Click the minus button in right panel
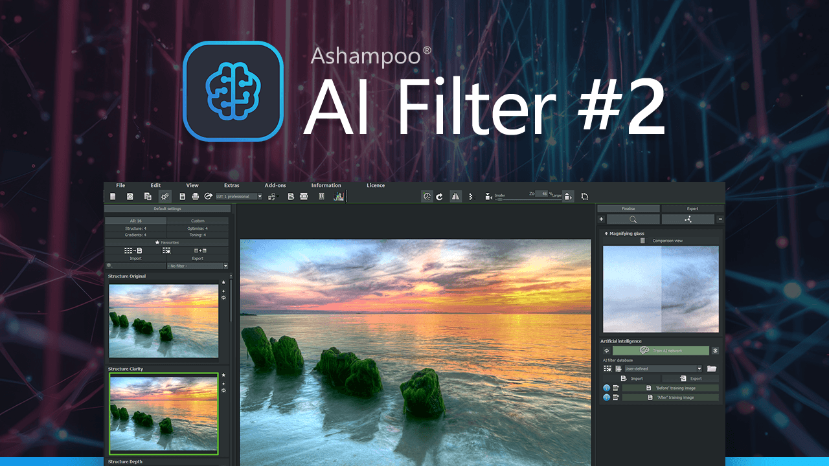This screenshot has height=466, width=829. pyautogui.click(x=721, y=219)
